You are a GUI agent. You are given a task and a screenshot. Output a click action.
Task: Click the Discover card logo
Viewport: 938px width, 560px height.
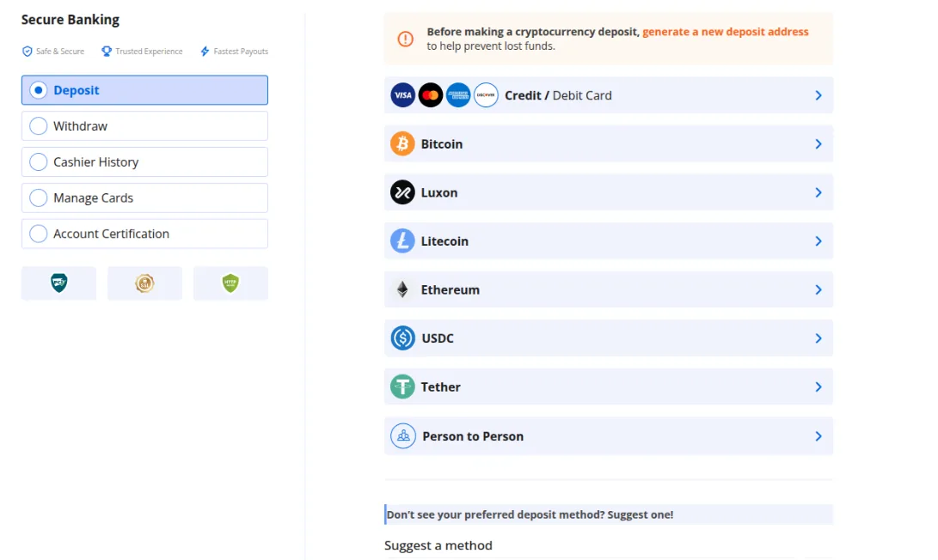pos(486,95)
